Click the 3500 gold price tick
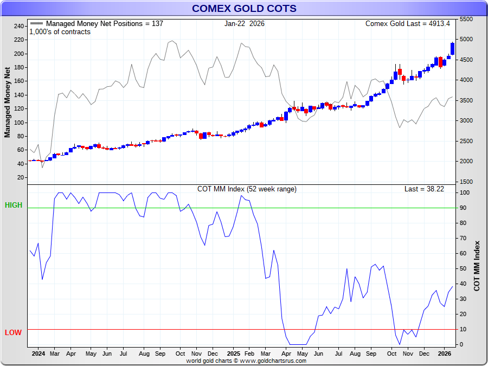The width and height of the screenshot is (488, 366). tap(466, 100)
